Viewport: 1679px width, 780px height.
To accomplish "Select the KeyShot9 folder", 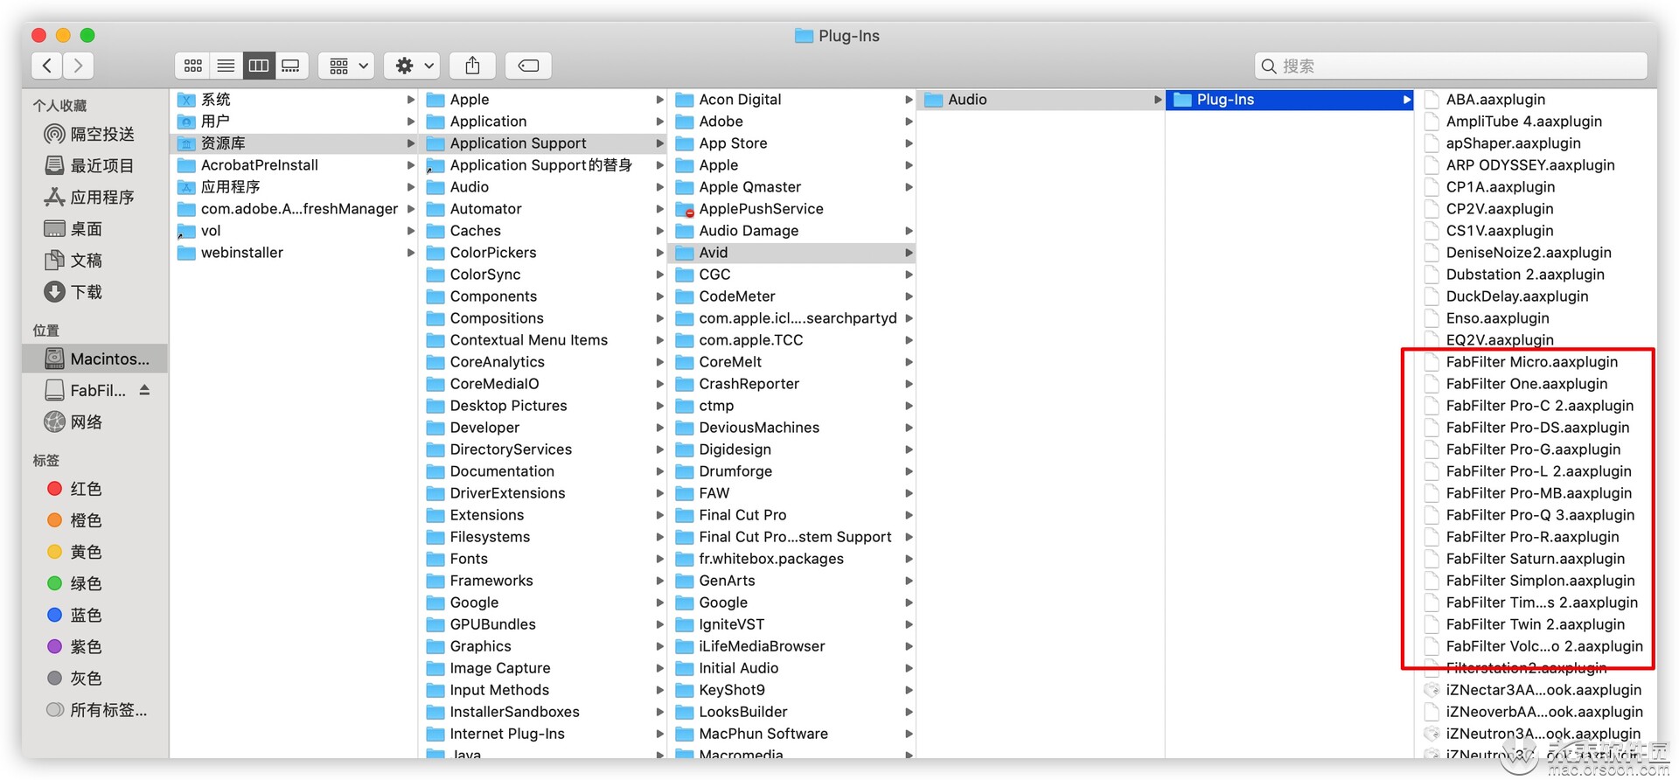I will [x=793, y=690].
